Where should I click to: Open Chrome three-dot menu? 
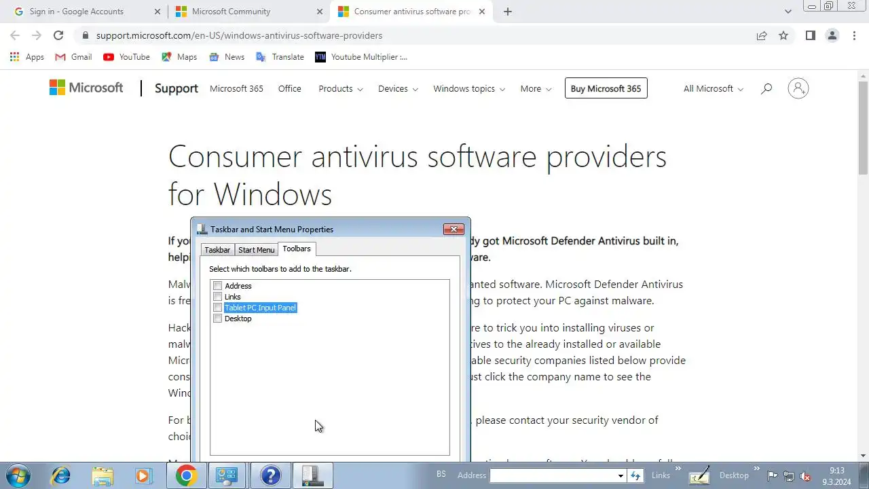(x=854, y=35)
